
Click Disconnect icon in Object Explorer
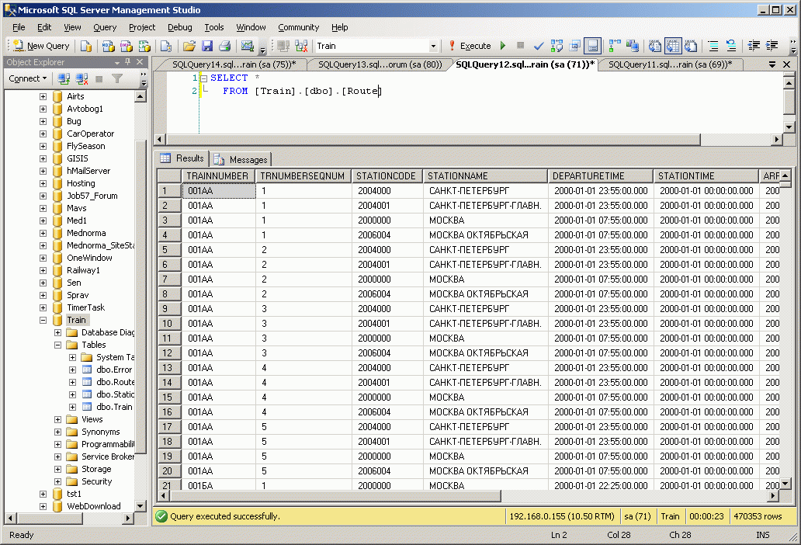coord(81,78)
